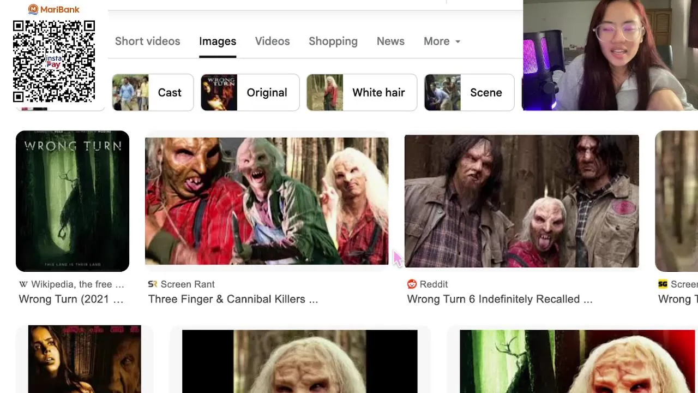The width and height of the screenshot is (698, 393).
Task: Open the bottom middle white-haired mutant image
Action: click(x=299, y=361)
